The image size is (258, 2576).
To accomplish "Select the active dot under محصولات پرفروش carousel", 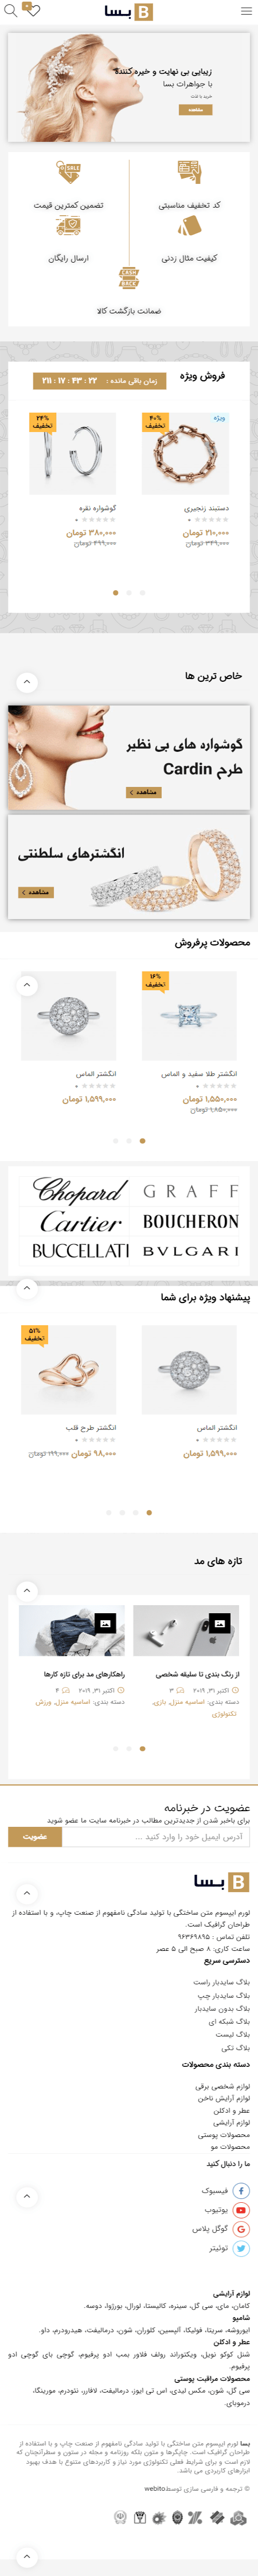I will point(142,1140).
